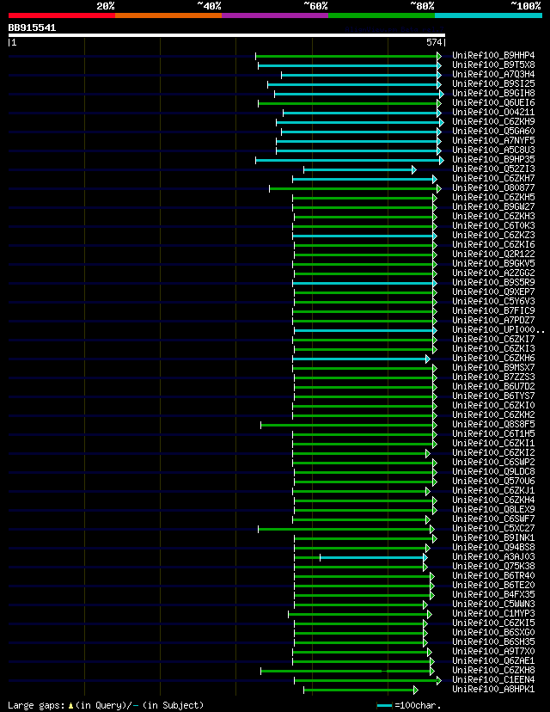This screenshot has width=550, height=712.
Task: Select the UniRef100_B4FX35 hit label
Action: point(493,594)
